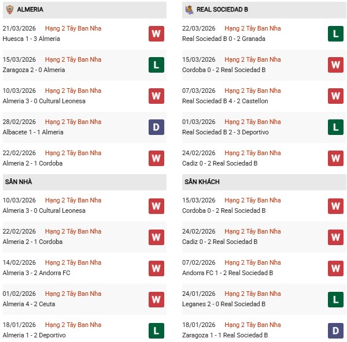Click the D badge for Zaragoza 1 - 1 Real Sociedad B

(x=335, y=330)
